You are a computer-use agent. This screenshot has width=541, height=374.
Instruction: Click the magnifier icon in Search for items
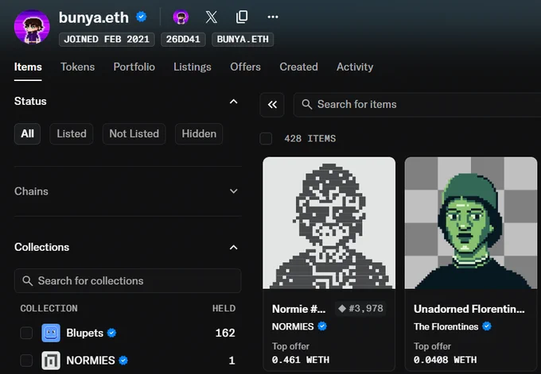[x=307, y=104]
